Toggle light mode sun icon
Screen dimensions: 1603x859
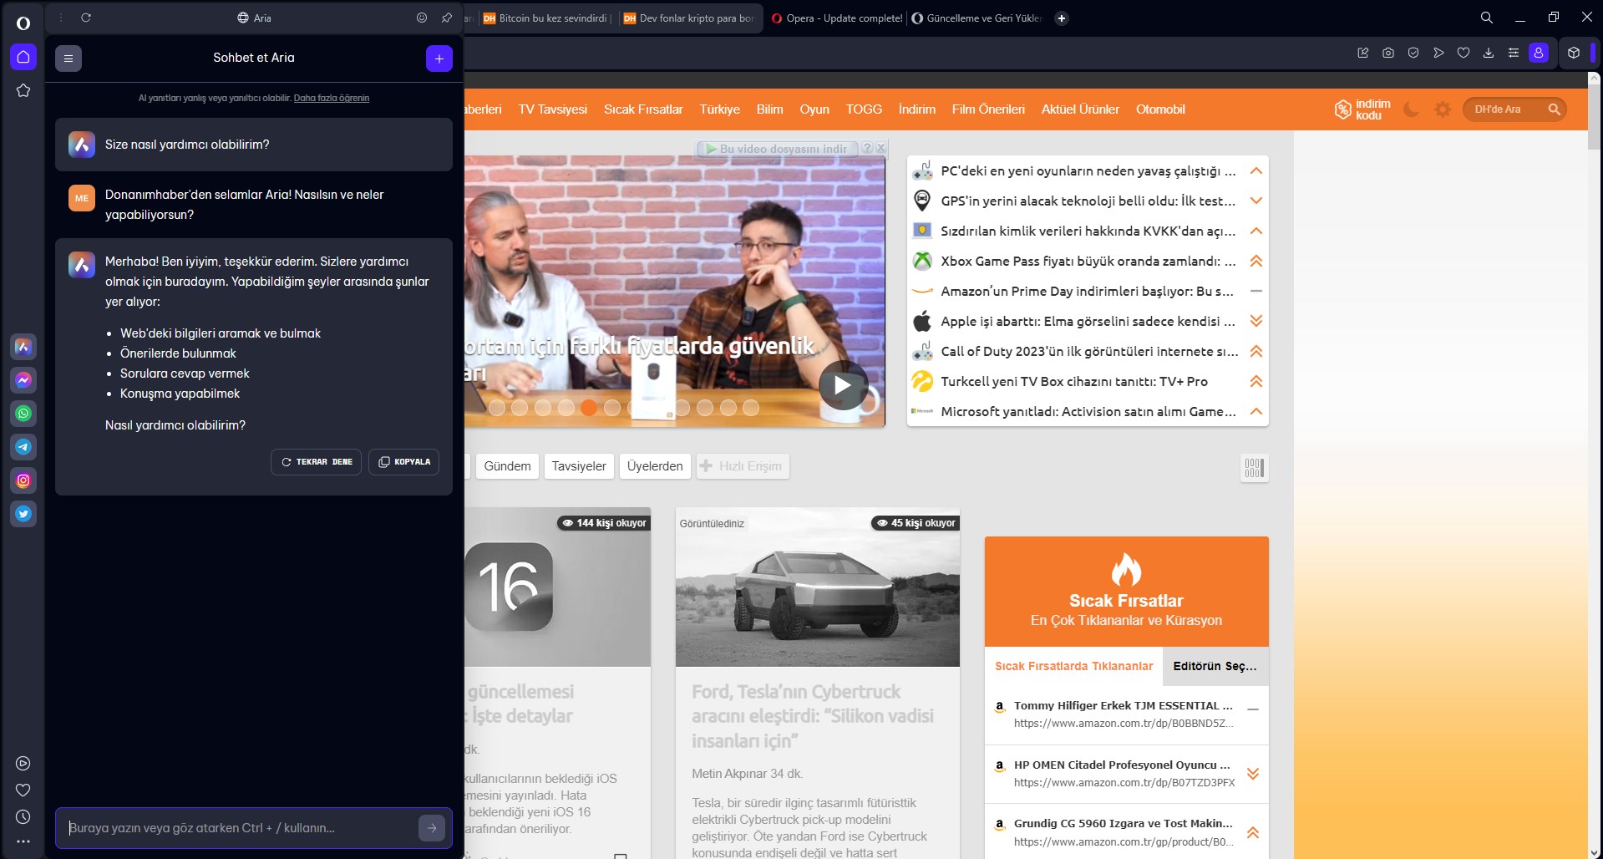1443,109
